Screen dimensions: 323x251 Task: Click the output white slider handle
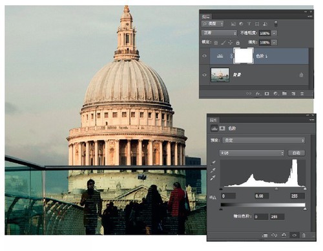tap(305, 209)
